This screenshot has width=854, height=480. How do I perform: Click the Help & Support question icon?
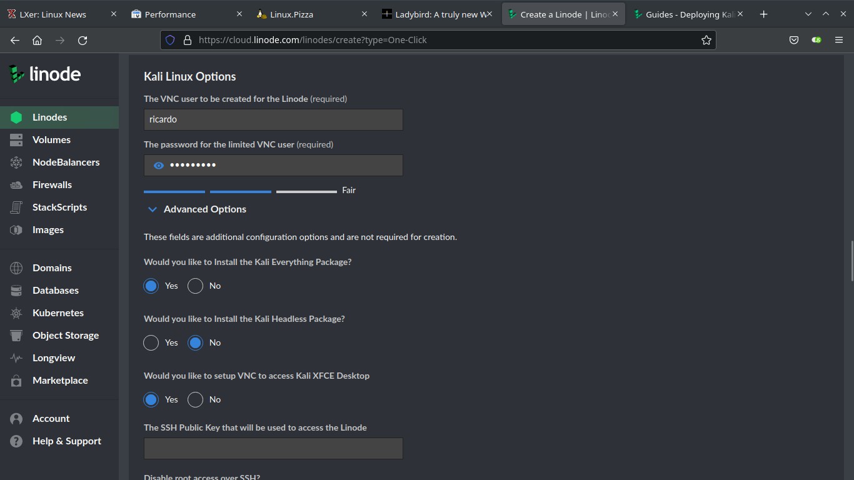[16, 441]
